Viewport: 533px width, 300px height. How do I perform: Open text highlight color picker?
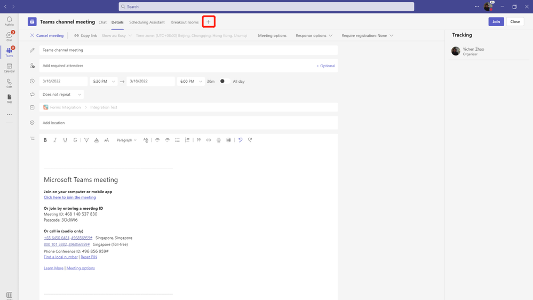[x=86, y=140]
